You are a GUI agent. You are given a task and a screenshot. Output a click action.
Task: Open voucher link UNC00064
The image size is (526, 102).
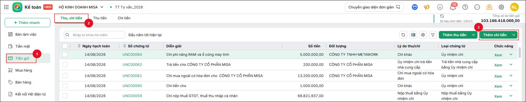coord(132,54)
